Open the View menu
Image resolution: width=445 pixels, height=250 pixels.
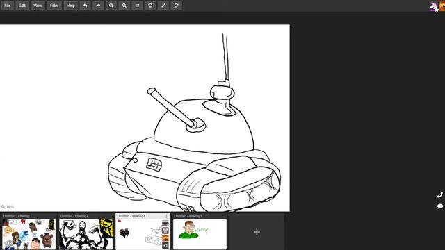click(x=38, y=6)
